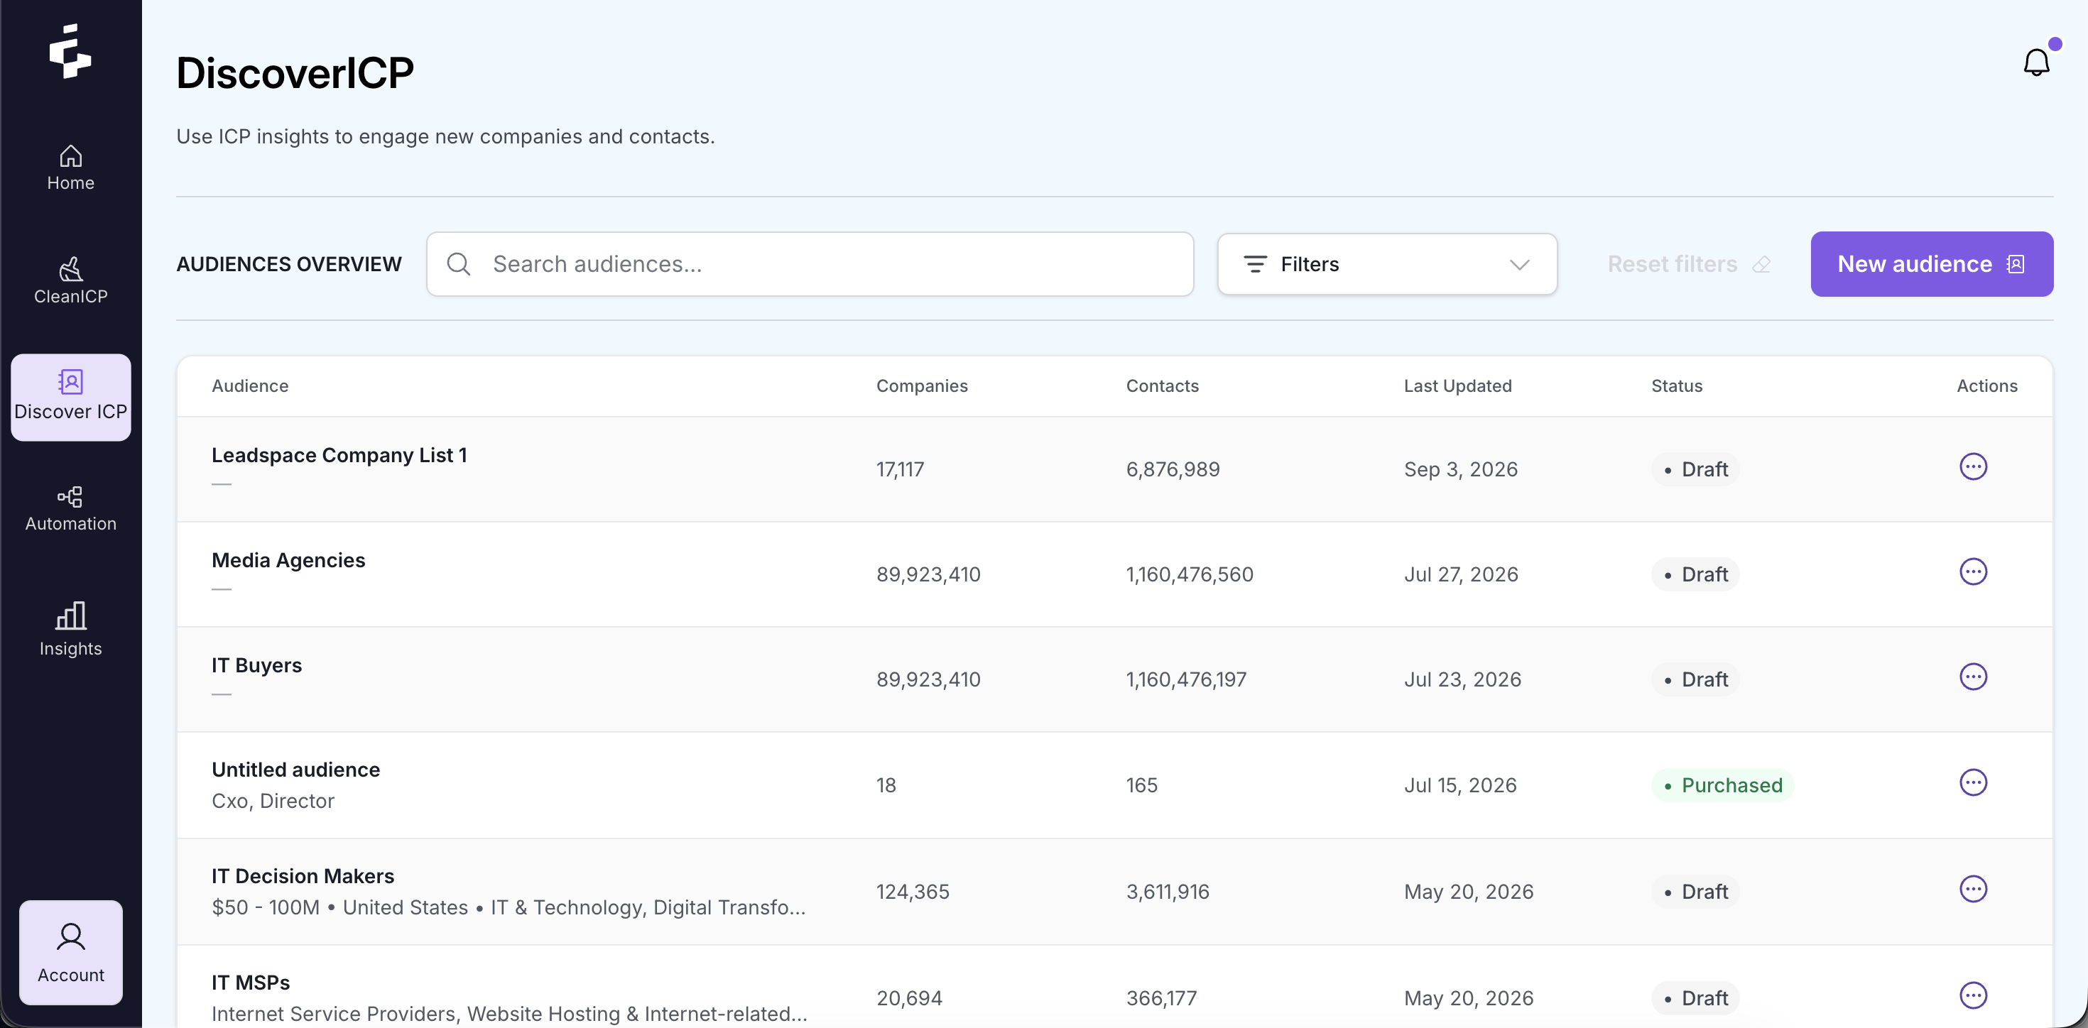Screen dimensions: 2088x1028
Task: Open actions for Untitled audience row
Action: click(1973, 782)
